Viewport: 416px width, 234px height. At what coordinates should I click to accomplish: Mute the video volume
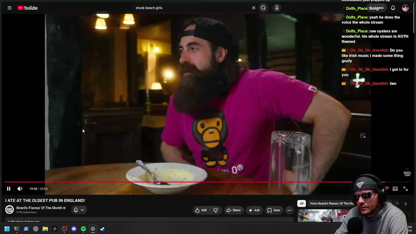tap(20, 189)
